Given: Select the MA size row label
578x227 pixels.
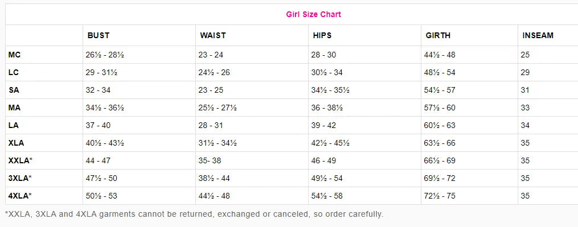Looking at the screenshot, I should click(x=14, y=108).
